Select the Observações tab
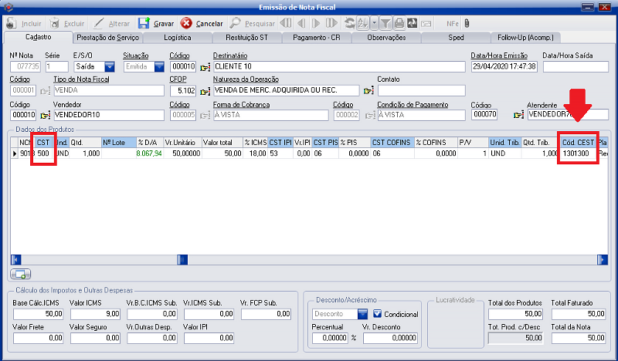 [385, 37]
